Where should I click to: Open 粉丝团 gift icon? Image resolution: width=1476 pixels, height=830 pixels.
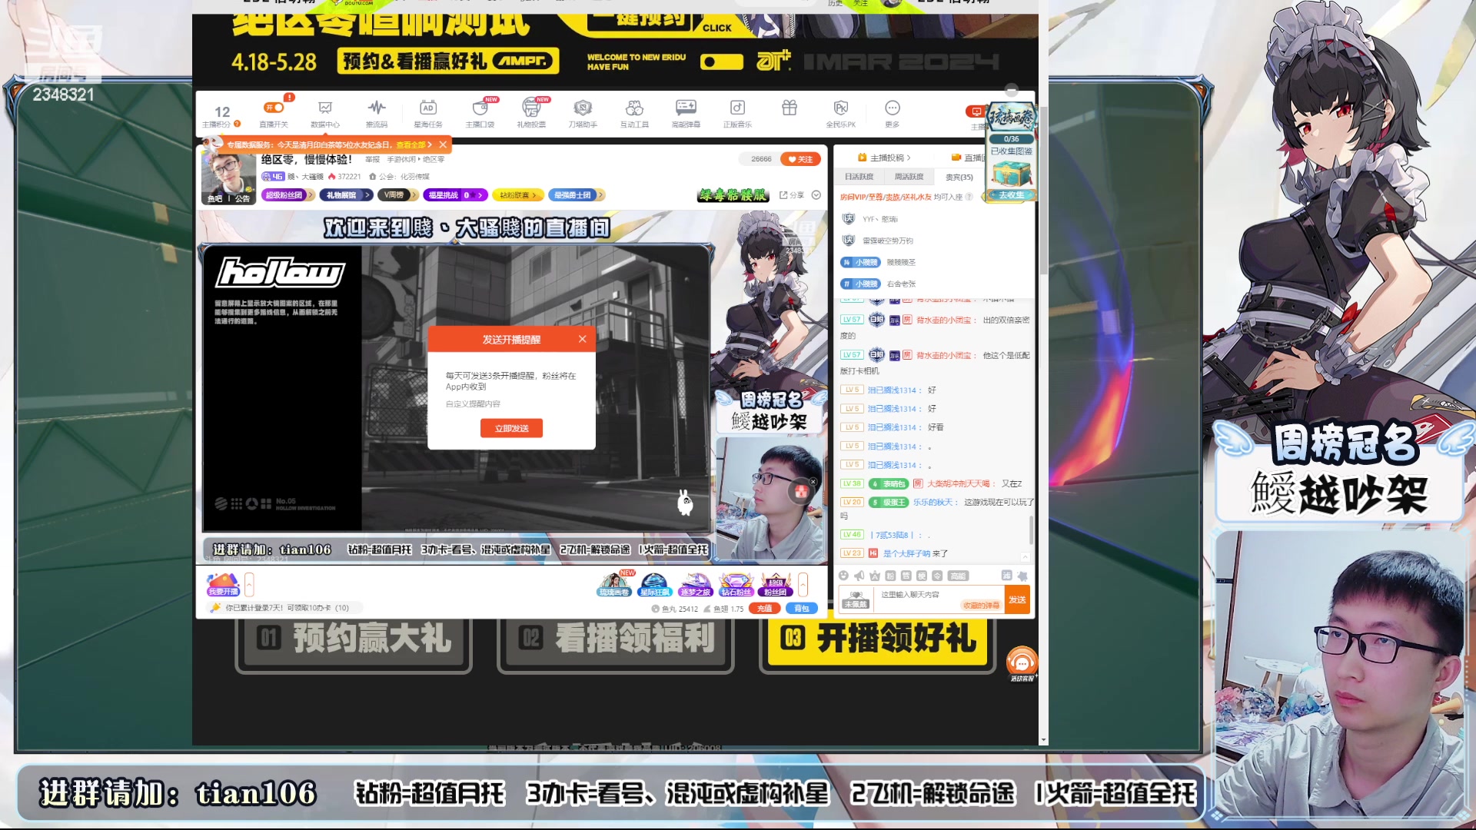(x=775, y=585)
